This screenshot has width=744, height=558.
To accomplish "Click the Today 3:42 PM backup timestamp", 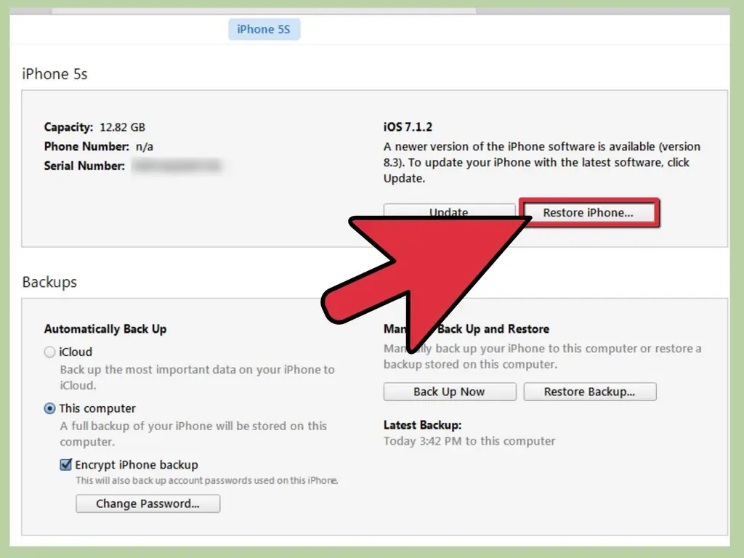I will click(x=469, y=441).
